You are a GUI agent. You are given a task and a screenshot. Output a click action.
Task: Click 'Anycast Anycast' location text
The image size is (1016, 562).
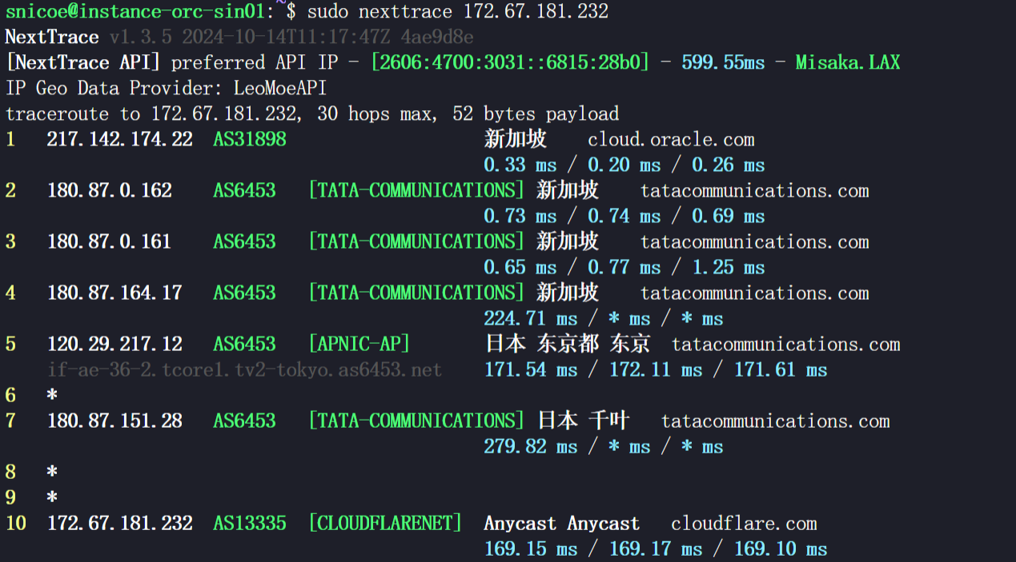click(x=562, y=523)
